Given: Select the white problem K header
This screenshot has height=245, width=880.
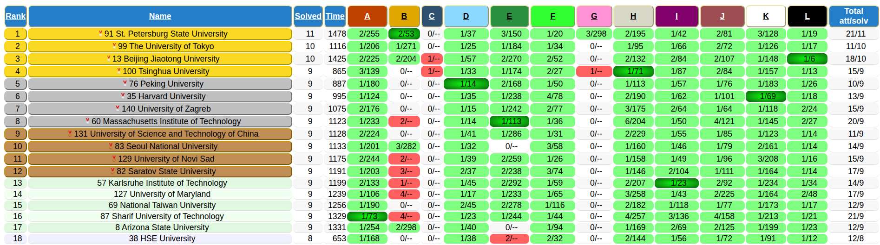Looking at the screenshot, I should [x=766, y=16].
